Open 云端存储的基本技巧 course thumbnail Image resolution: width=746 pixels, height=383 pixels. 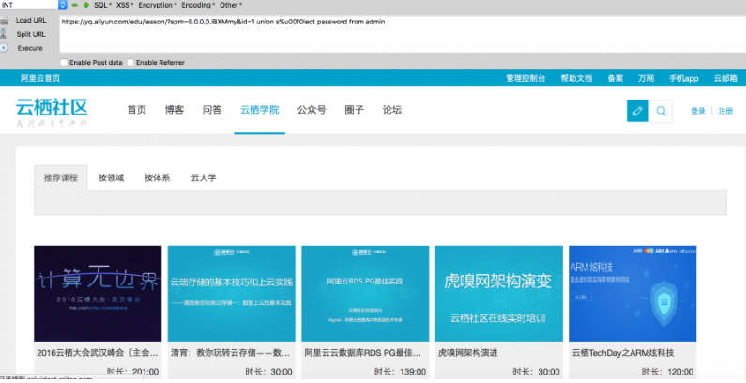click(x=232, y=294)
